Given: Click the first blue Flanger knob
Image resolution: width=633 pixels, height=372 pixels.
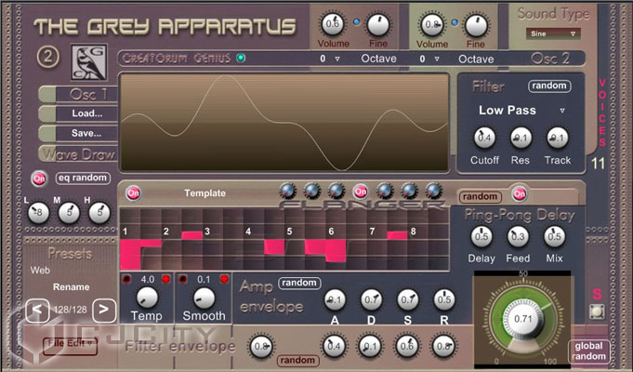Looking at the screenshot, I should tap(287, 191).
